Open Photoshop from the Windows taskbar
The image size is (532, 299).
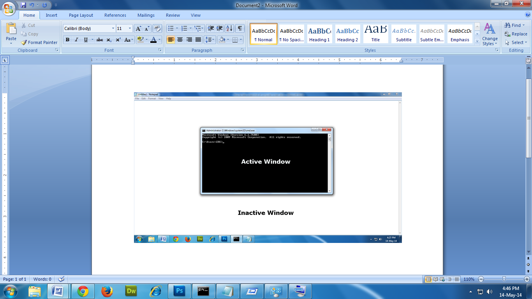click(180, 291)
